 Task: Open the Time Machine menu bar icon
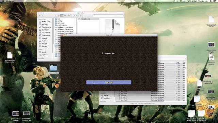[174, 1]
